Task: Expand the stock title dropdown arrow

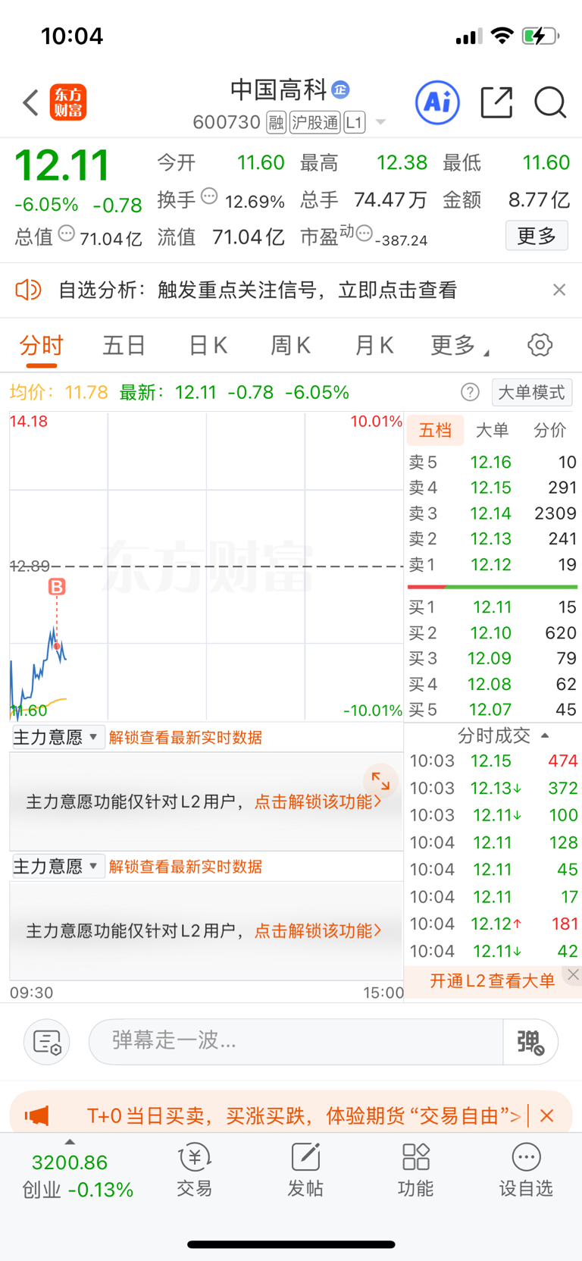Action: (380, 123)
